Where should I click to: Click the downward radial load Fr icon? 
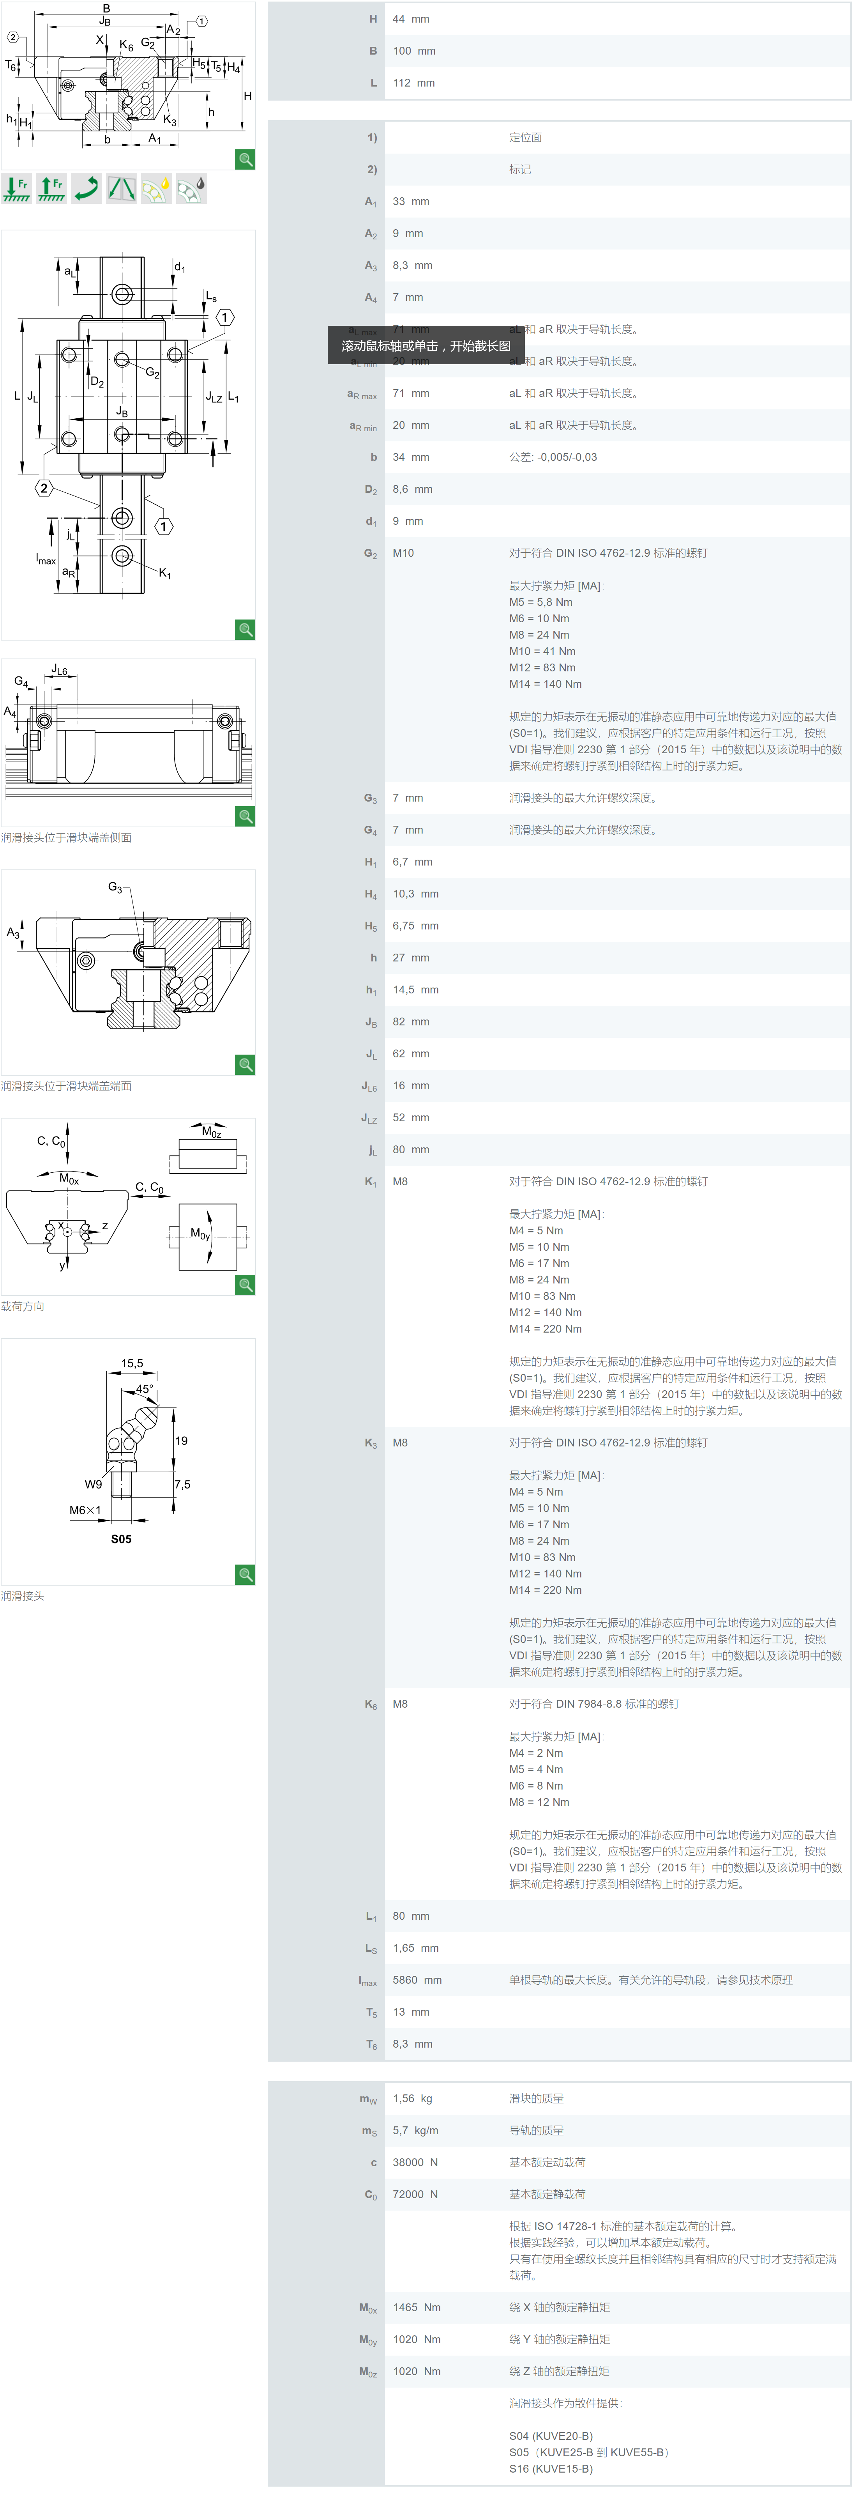[x=16, y=188]
